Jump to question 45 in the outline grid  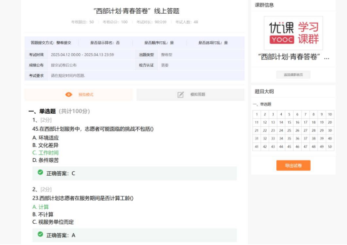pyautogui.click(x=289, y=147)
